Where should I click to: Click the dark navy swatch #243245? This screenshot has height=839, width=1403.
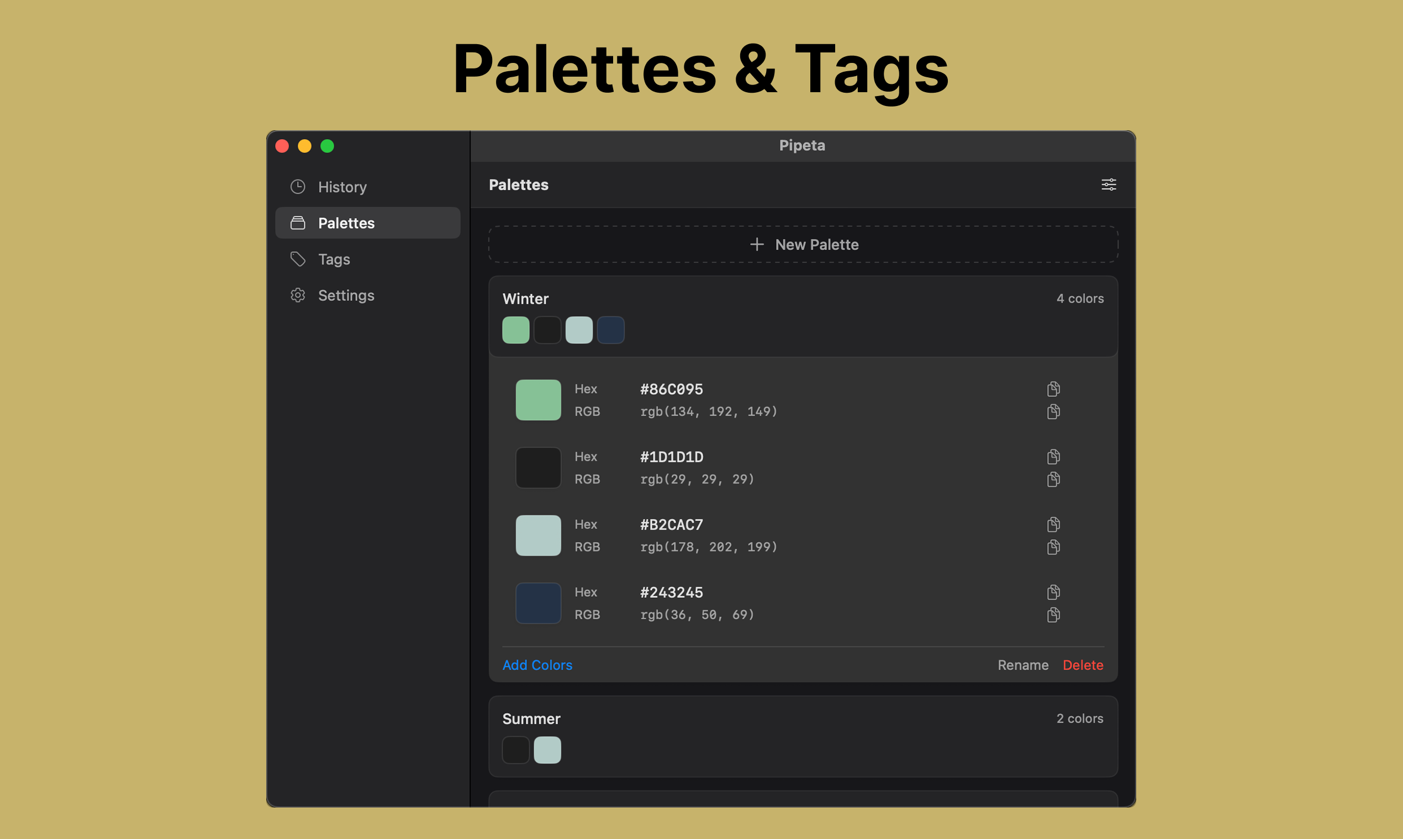click(x=537, y=603)
